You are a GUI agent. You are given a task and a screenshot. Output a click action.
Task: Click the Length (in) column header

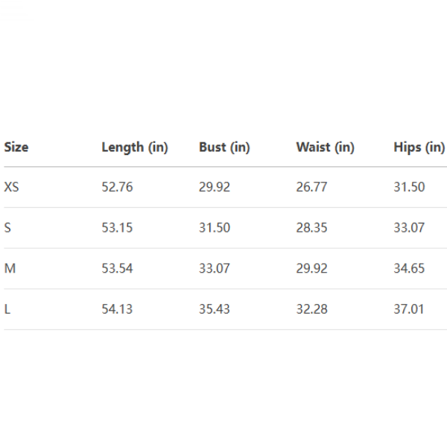(x=135, y=147)
